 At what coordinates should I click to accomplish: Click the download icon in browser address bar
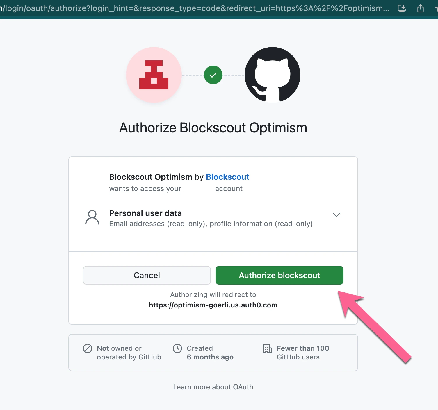point(402,8)
